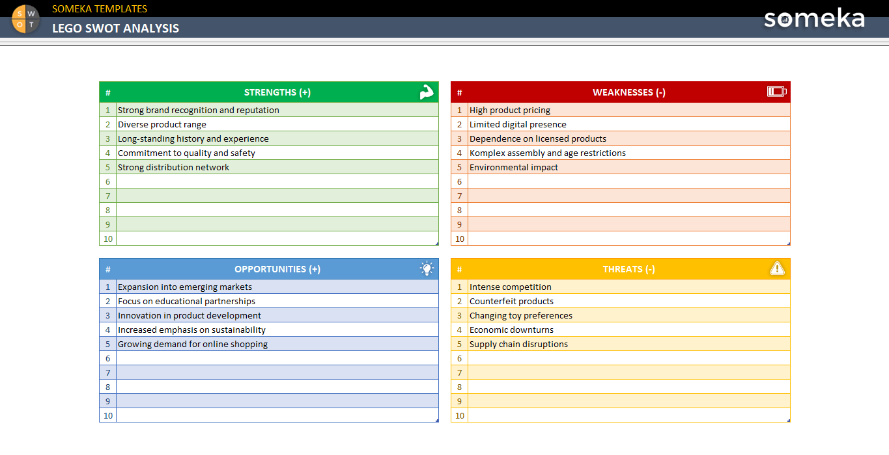Click Weaknesses table resize handle corner
The width and height of the screenshot is (889, 455).
[789, 244]
